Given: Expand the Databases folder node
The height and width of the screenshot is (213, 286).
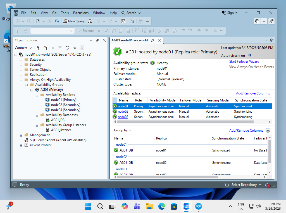Looking at the screenshot, I should pos(21,60).
